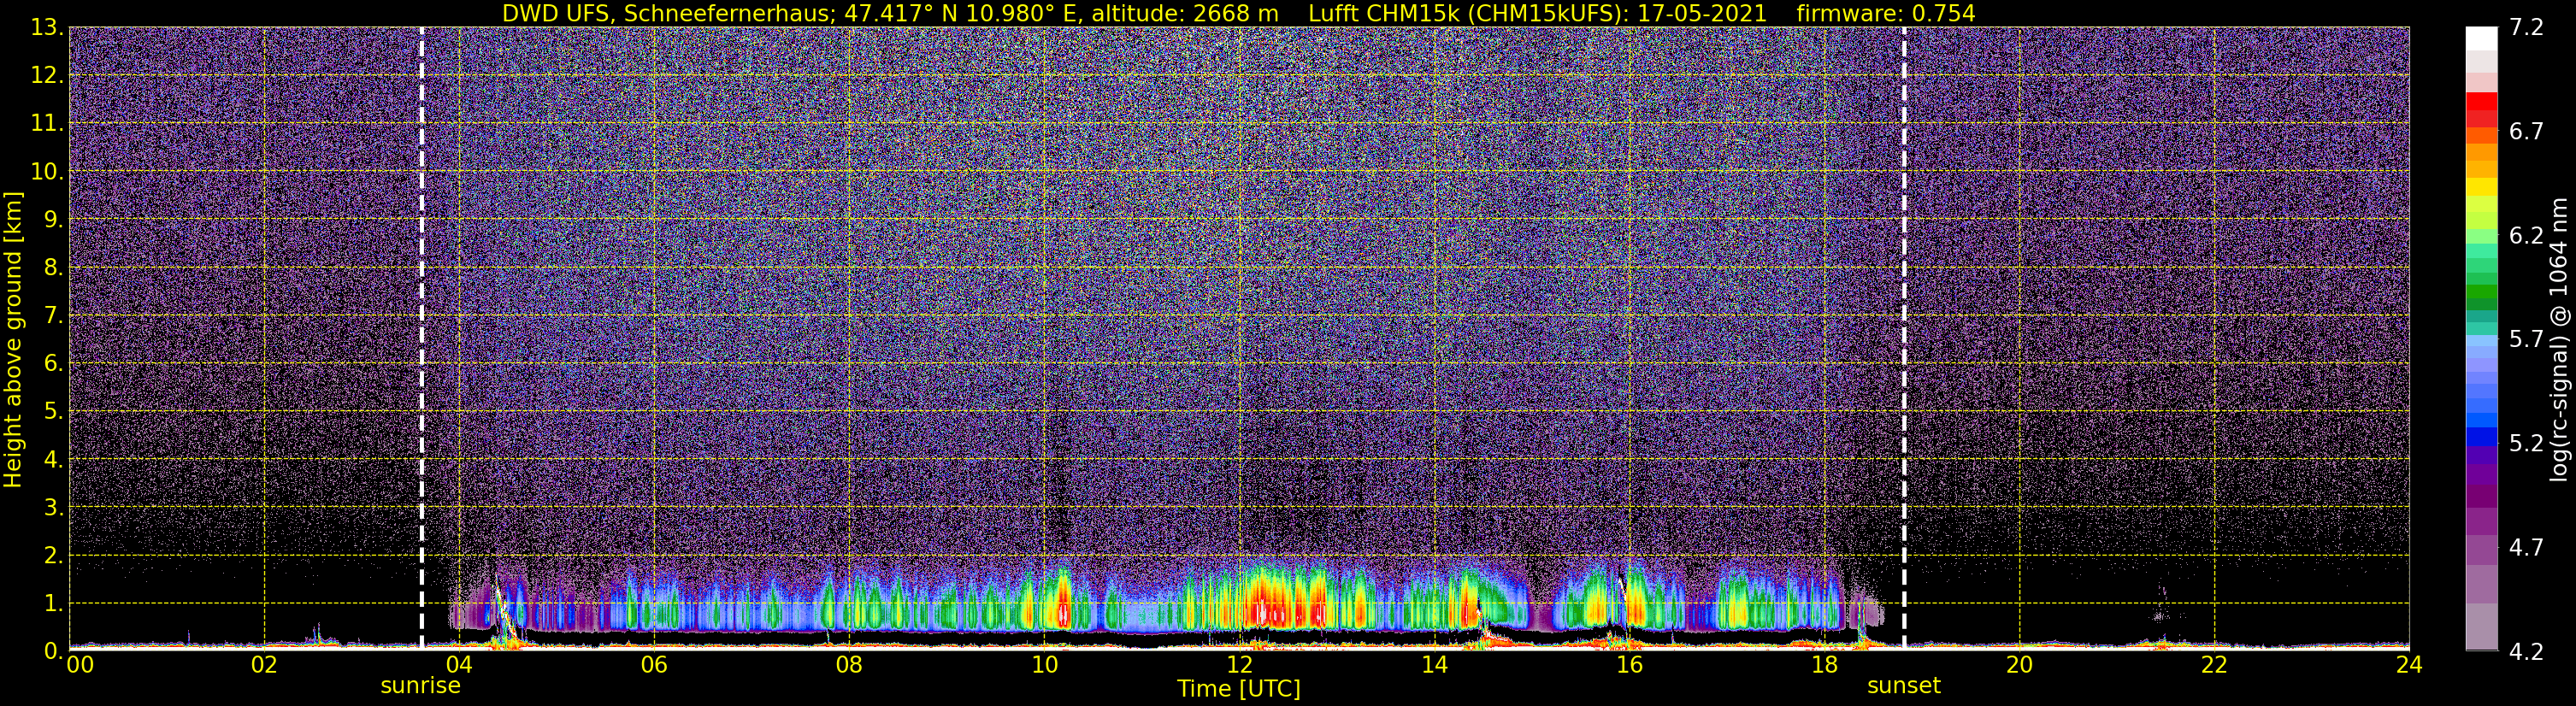2576x706 pixels.
Task: Click the height axis tick '12.'
Action: [47, 76]
